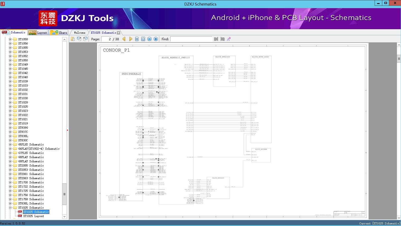Viewport: 401px width, 226px height.
Task: Expand the XT1058 folder
Action: 10,39
